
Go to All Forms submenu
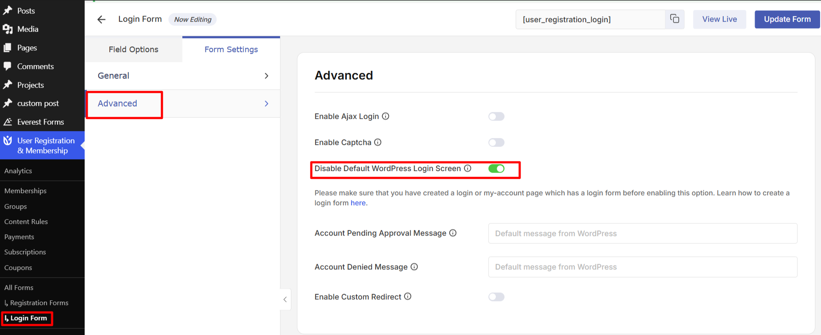click(19, 288)
